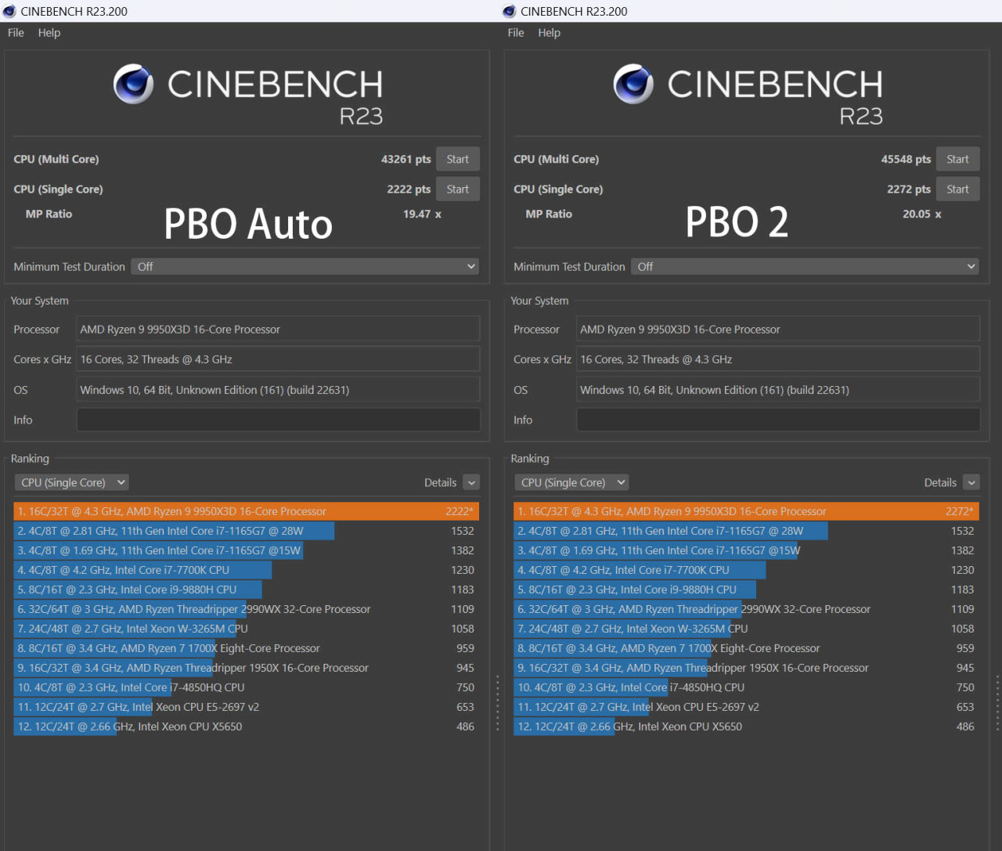The height and width of the screenshot is (851, 1002).
Task: Open the Help menu in right window
Action: click(549, 33)
